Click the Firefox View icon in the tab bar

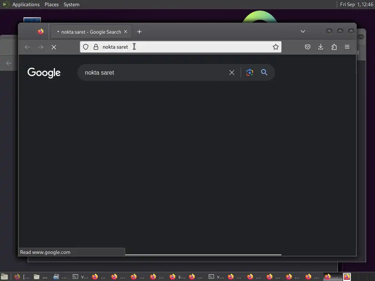pos(41,31)
